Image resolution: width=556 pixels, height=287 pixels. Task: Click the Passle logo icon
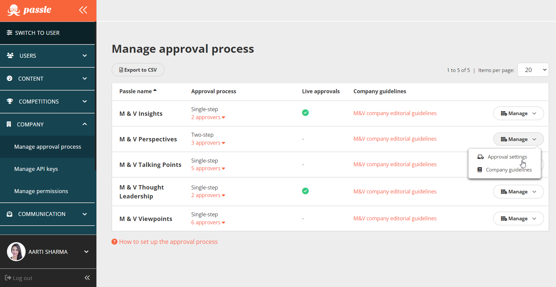coord(14,10)
